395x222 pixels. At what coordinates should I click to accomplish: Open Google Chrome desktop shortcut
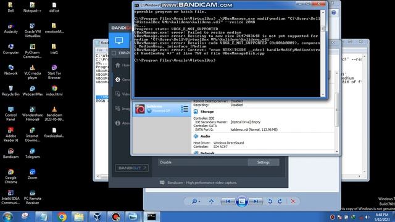pyautogui.click(x=10, y=176)
